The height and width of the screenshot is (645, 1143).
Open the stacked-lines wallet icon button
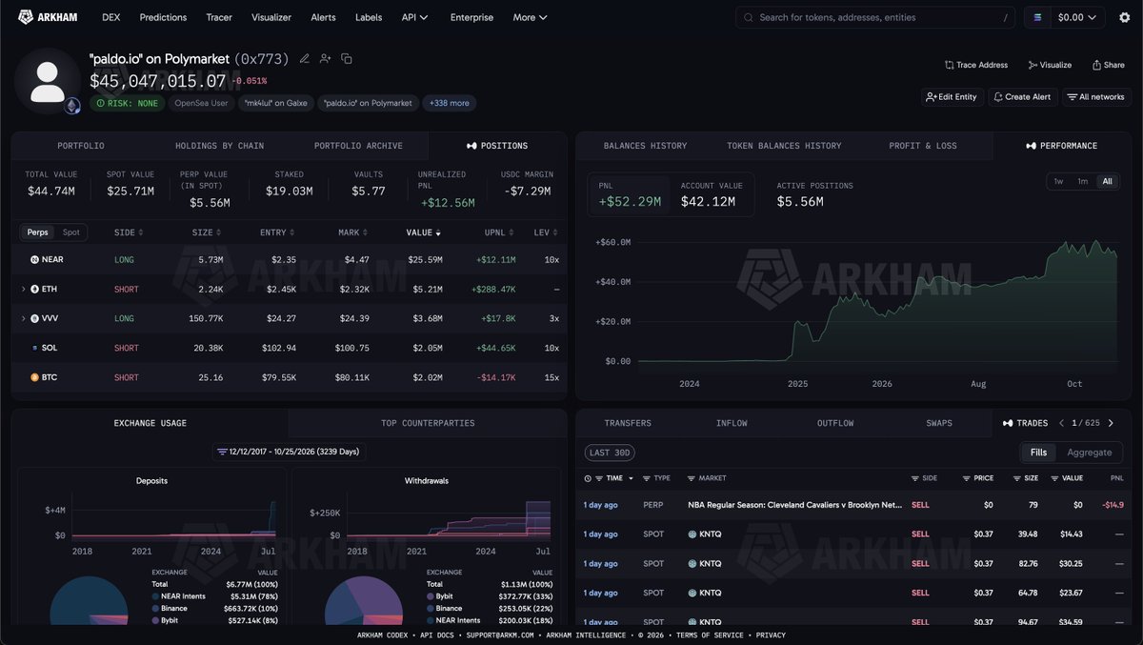(1037, 17)
